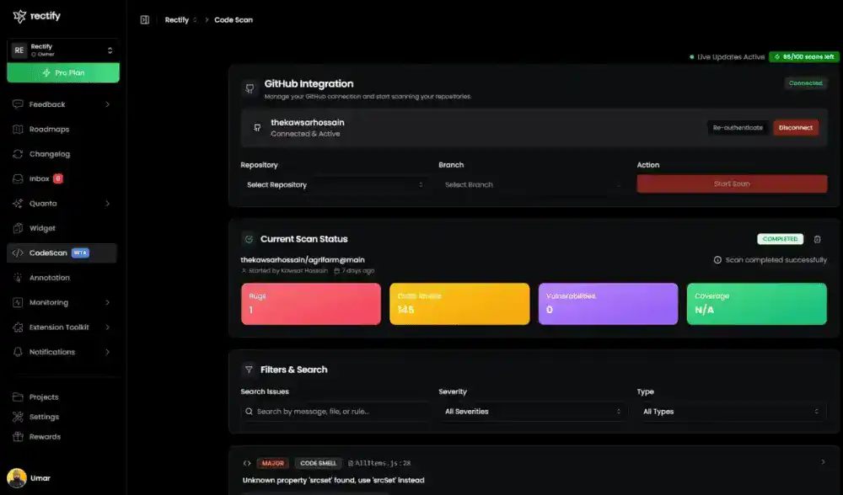Viewport: 843px width, 495px height.
Task: Select Annotation in the sidebar
Action: 49,278
